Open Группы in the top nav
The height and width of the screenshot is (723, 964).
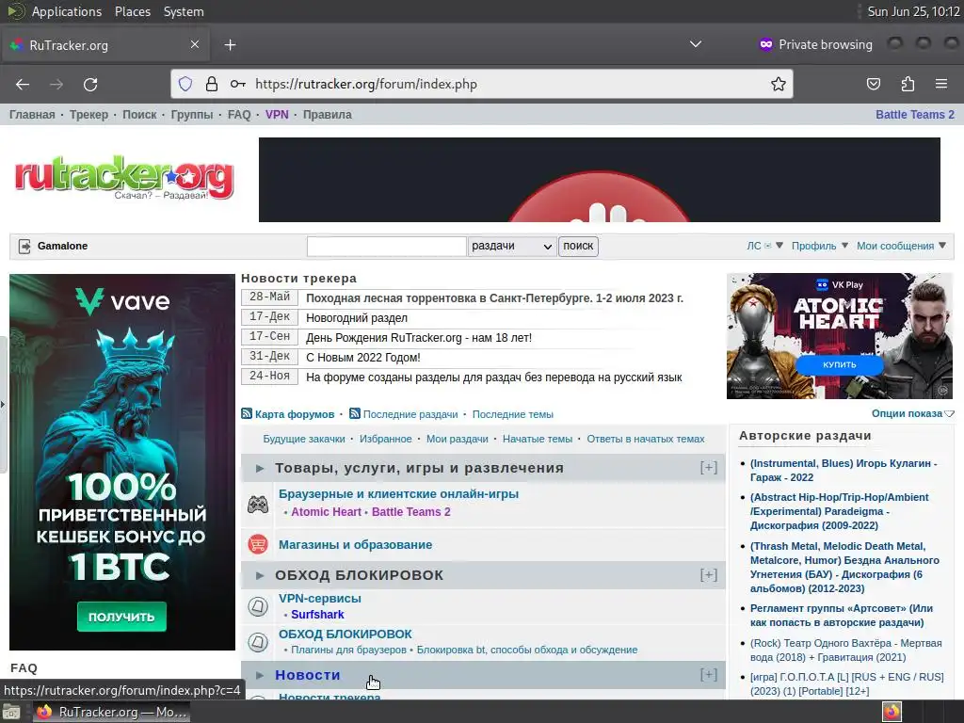[x=192, y=114]
